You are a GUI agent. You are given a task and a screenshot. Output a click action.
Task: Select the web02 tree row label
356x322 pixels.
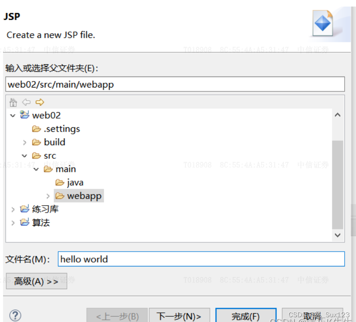pyautogui.click(x=46, y=115)
